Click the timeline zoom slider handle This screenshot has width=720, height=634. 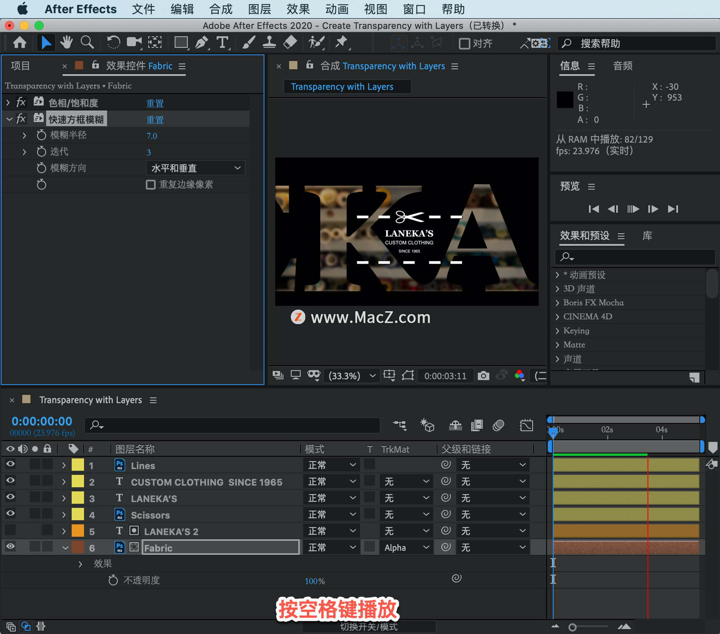tap(572, 627)
